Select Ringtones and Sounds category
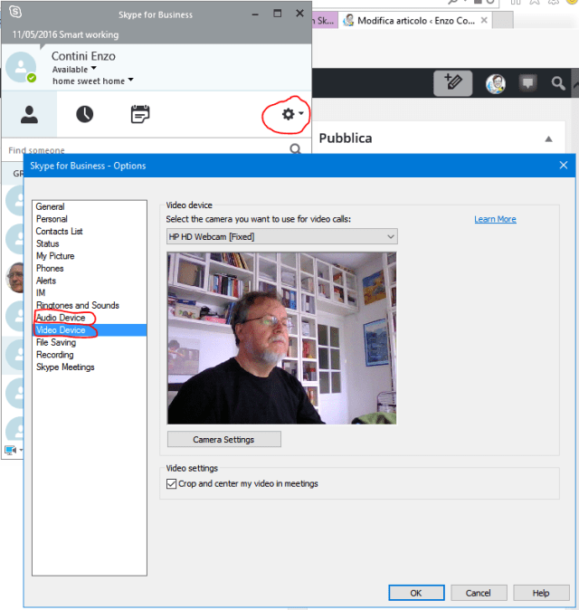Viewport: 579px width, 610px height. 78,305
